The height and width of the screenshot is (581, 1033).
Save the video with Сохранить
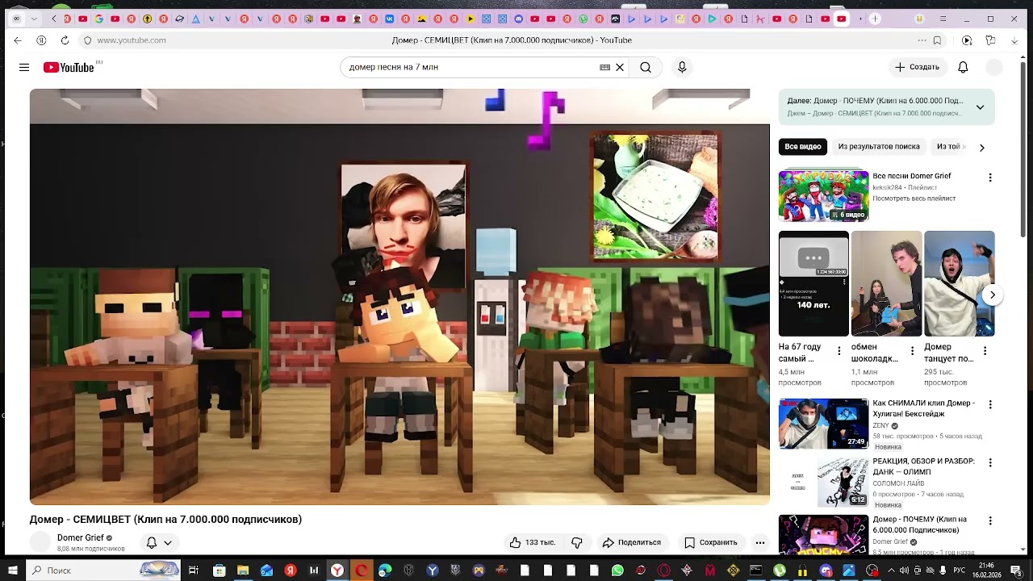711,542
